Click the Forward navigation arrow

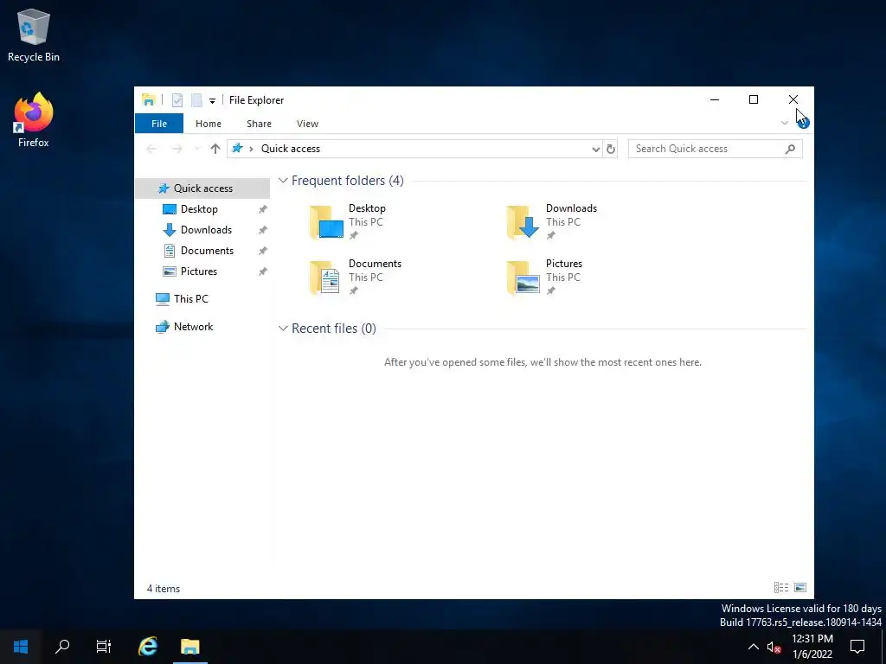177,149
